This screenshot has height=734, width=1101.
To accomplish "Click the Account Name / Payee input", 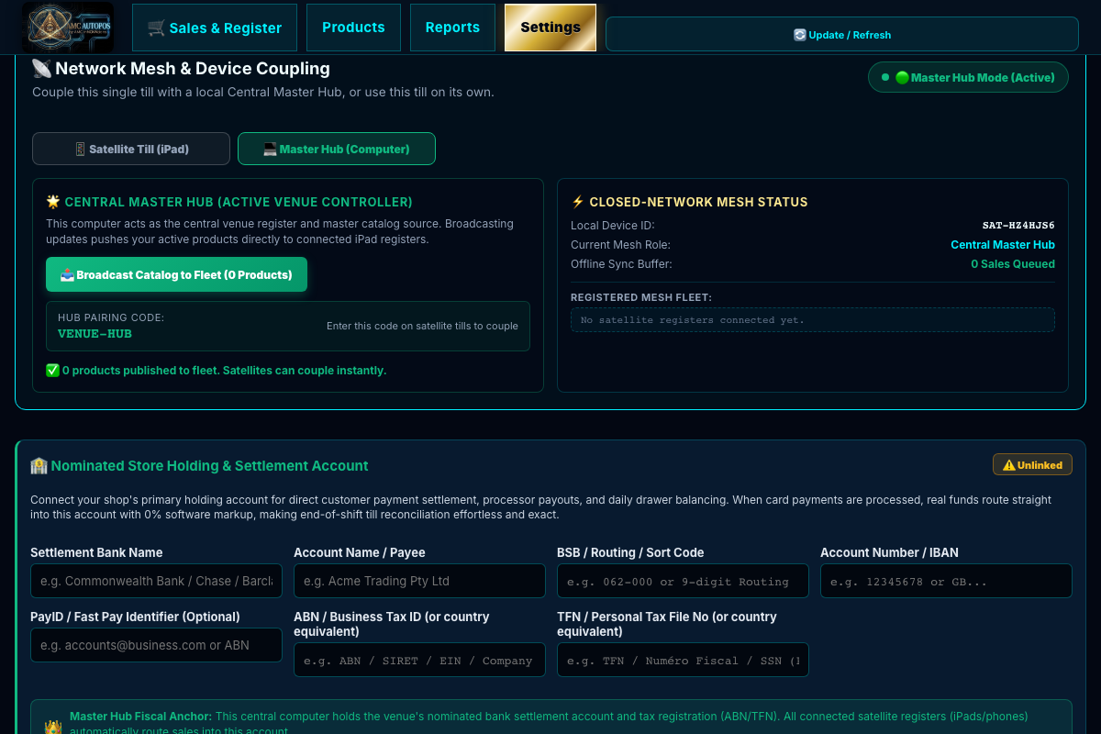I will point(419,581).
